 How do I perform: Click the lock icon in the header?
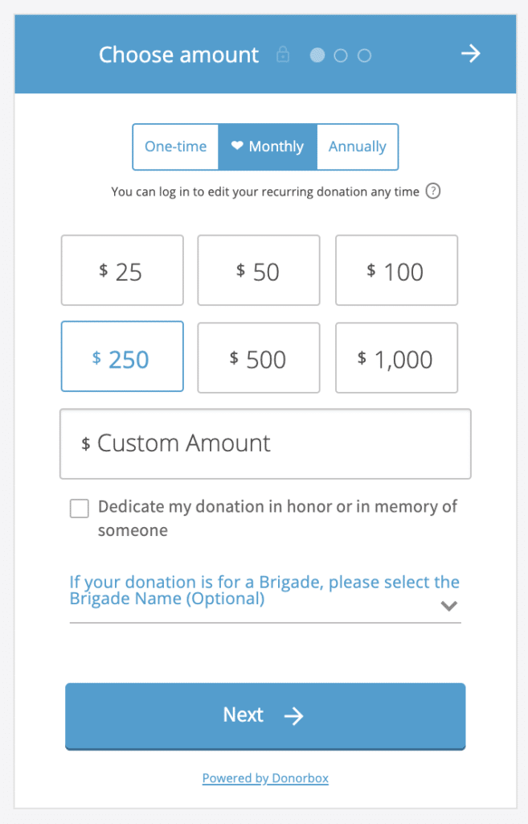[283, 55]
